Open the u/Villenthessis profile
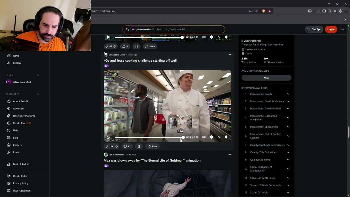This screenshot has height=197, width=350. (116, 155)
